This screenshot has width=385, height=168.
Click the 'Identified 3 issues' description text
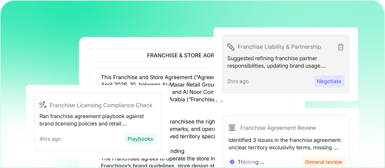pos(285,143)
